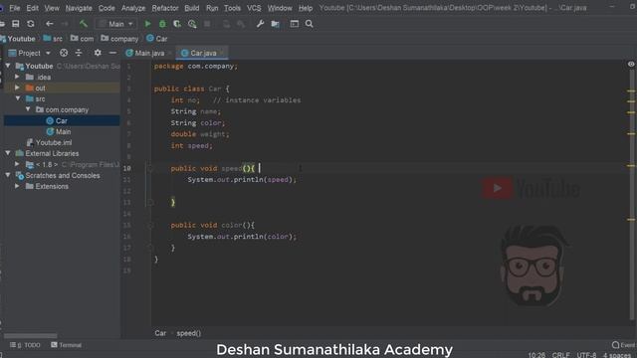Open the Terminal tool window
The image size is (637, 358).
pos(67,345)
